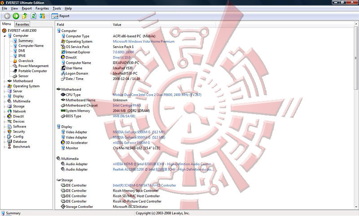Click the DirectX row icon in list
Screen dimensions: 359x216
[x=63, y=57]
